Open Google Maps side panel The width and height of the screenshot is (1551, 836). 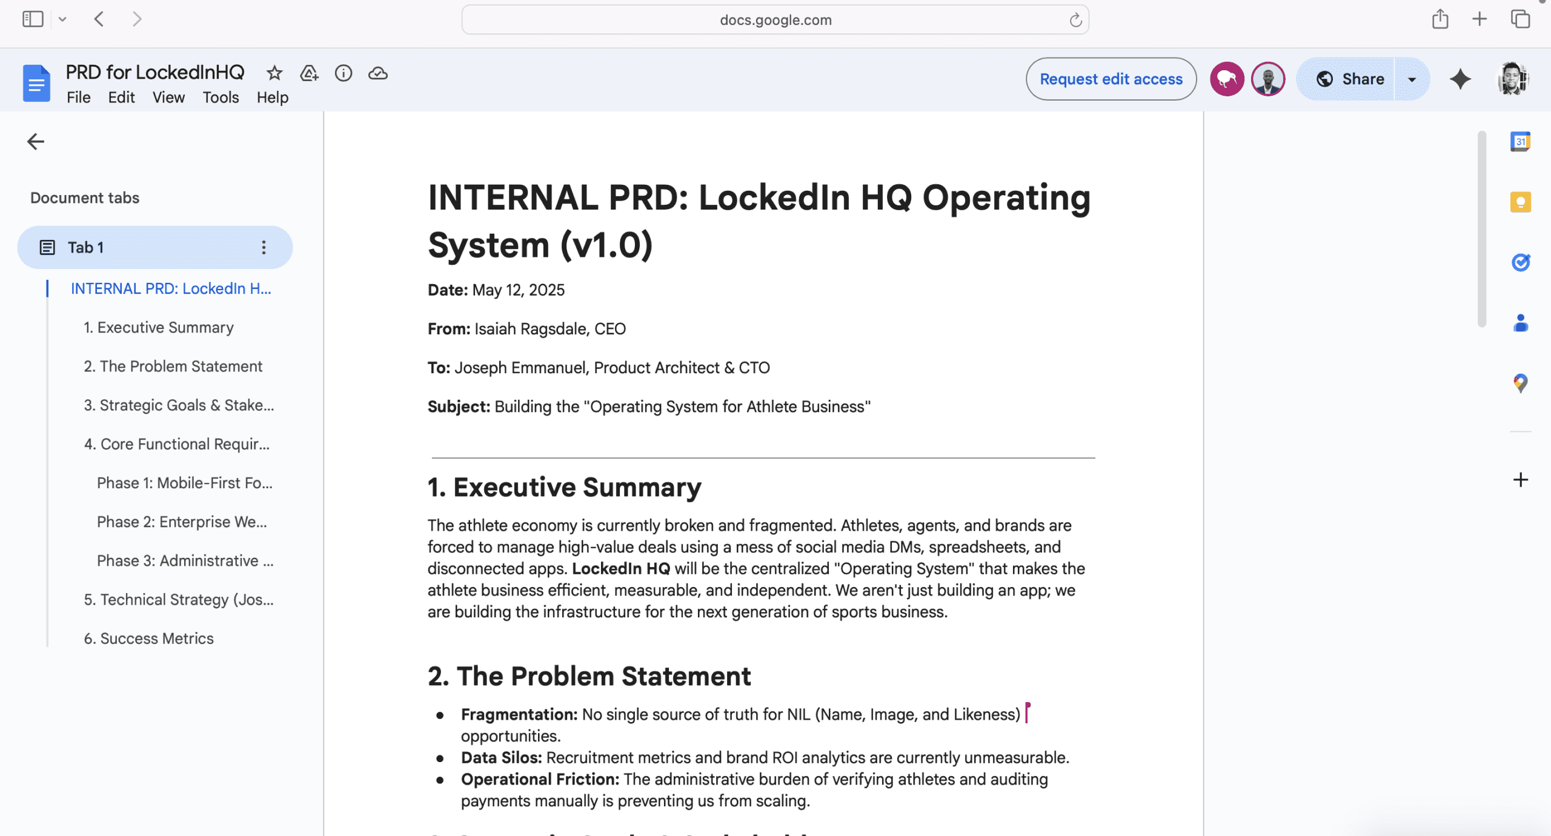1520,383
